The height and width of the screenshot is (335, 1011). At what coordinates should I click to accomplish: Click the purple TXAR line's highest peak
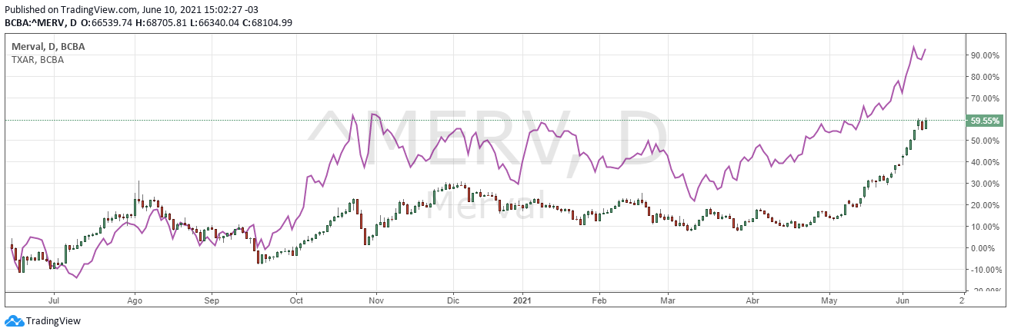[913, 47]
